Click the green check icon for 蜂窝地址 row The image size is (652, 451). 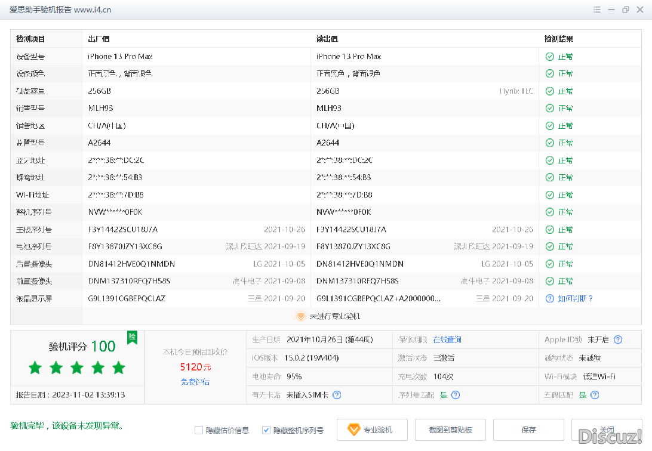[550, 177]
